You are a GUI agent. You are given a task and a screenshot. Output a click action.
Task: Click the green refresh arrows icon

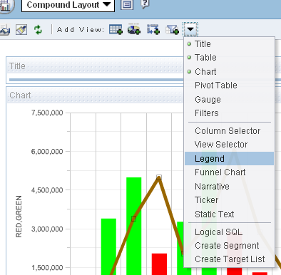[38, 30]
